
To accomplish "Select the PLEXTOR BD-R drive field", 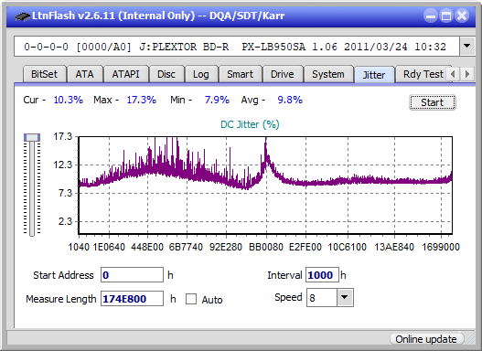I will pos(237,47).
